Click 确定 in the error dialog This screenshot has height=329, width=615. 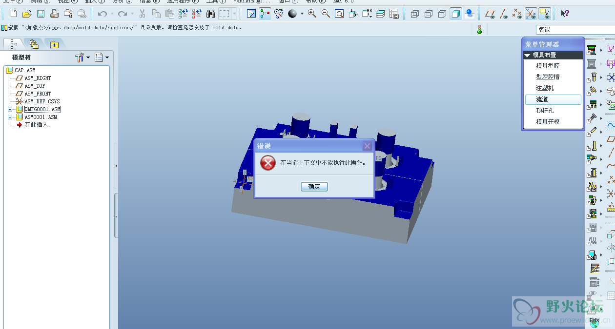coord(314,187)
